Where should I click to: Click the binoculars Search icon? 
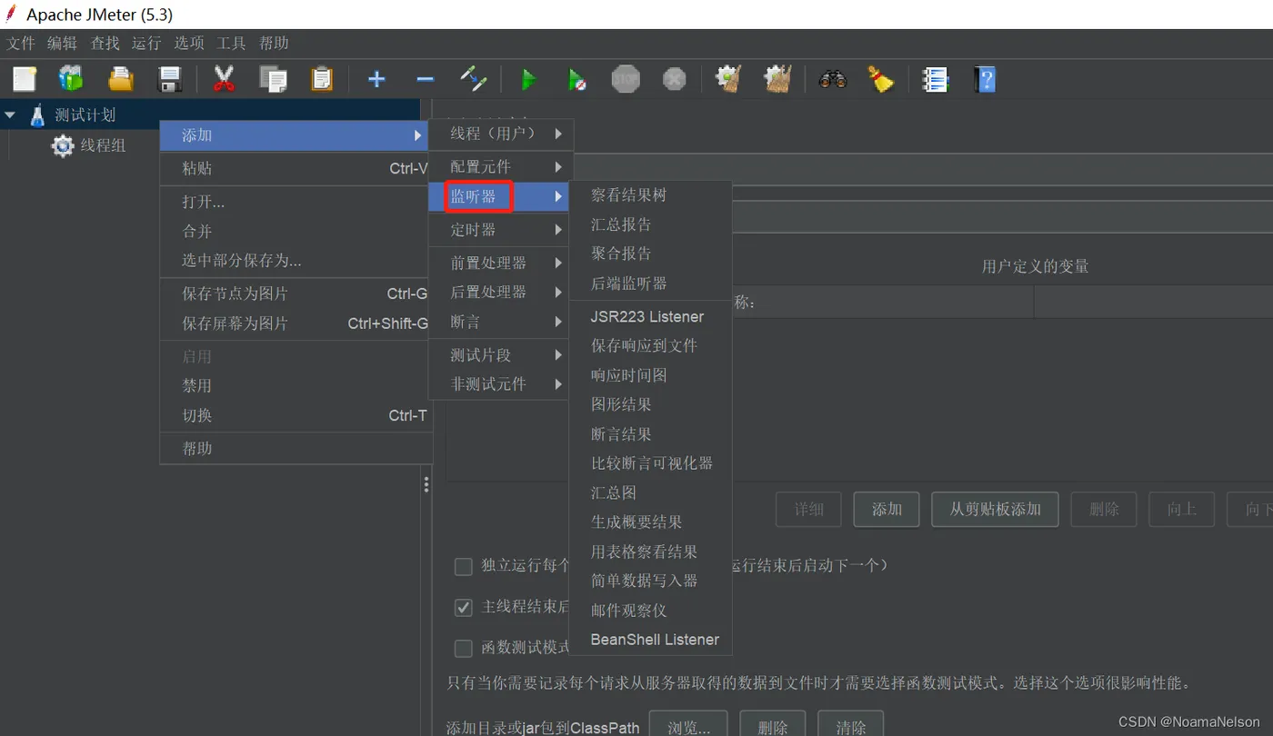[x=832, y=79]
